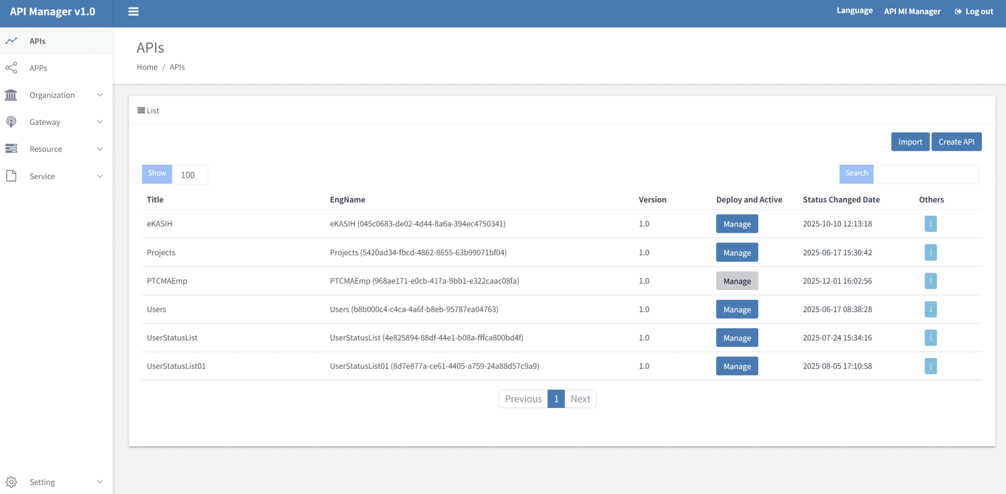Expand the Setting menu chevron

click(x=99, y=482)
